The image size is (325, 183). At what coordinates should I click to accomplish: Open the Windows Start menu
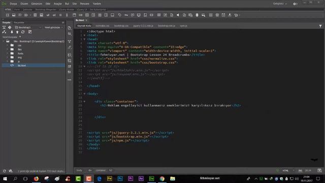[x=5, y=178]
